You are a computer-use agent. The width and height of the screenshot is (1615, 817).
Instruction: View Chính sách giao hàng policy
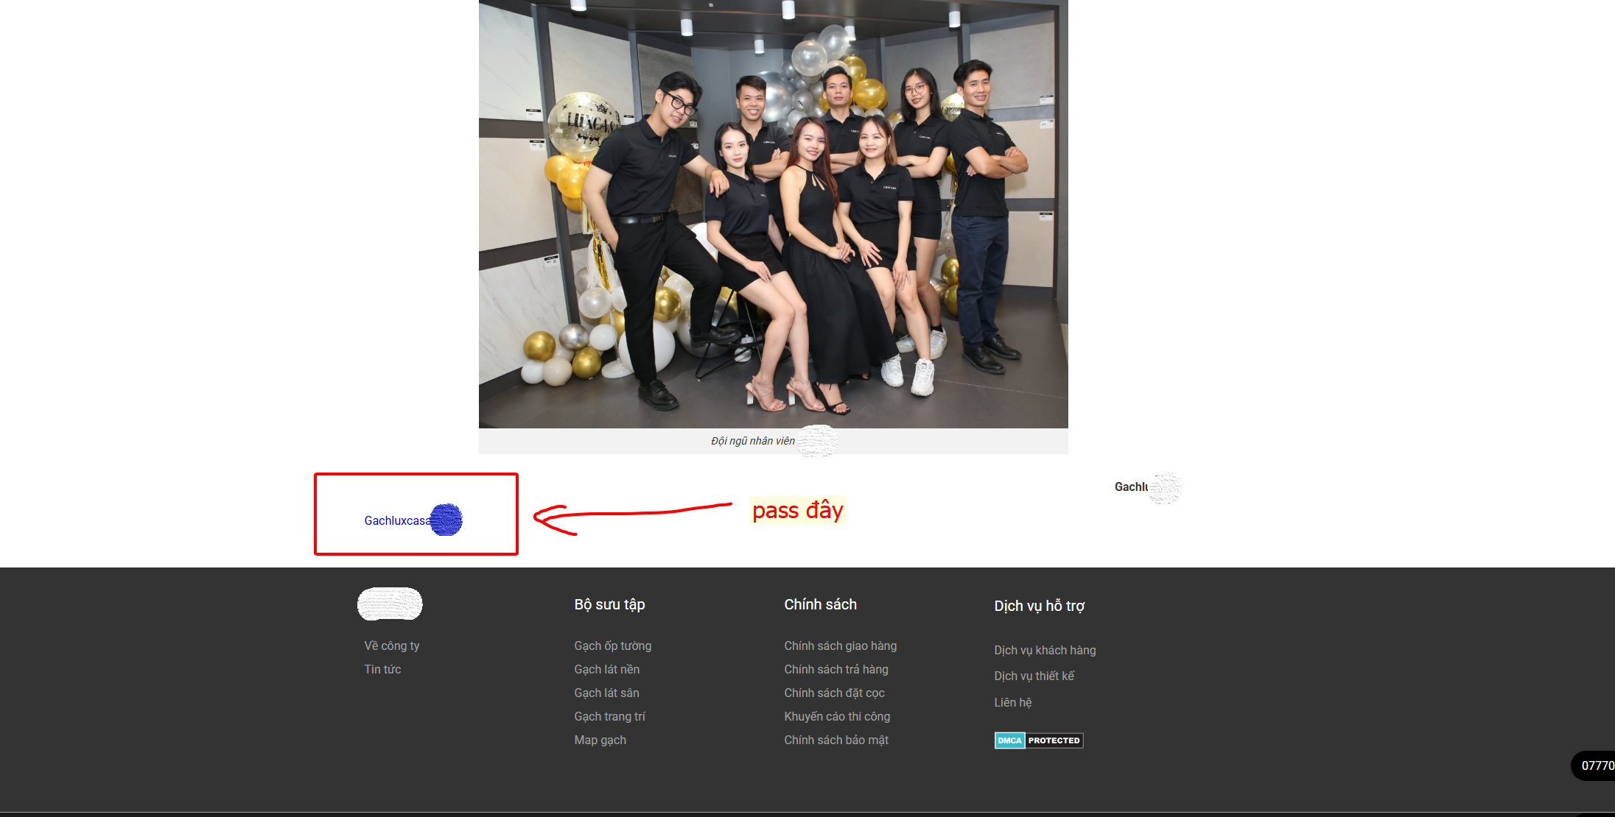pyautogui.click(x=840, y=646)
